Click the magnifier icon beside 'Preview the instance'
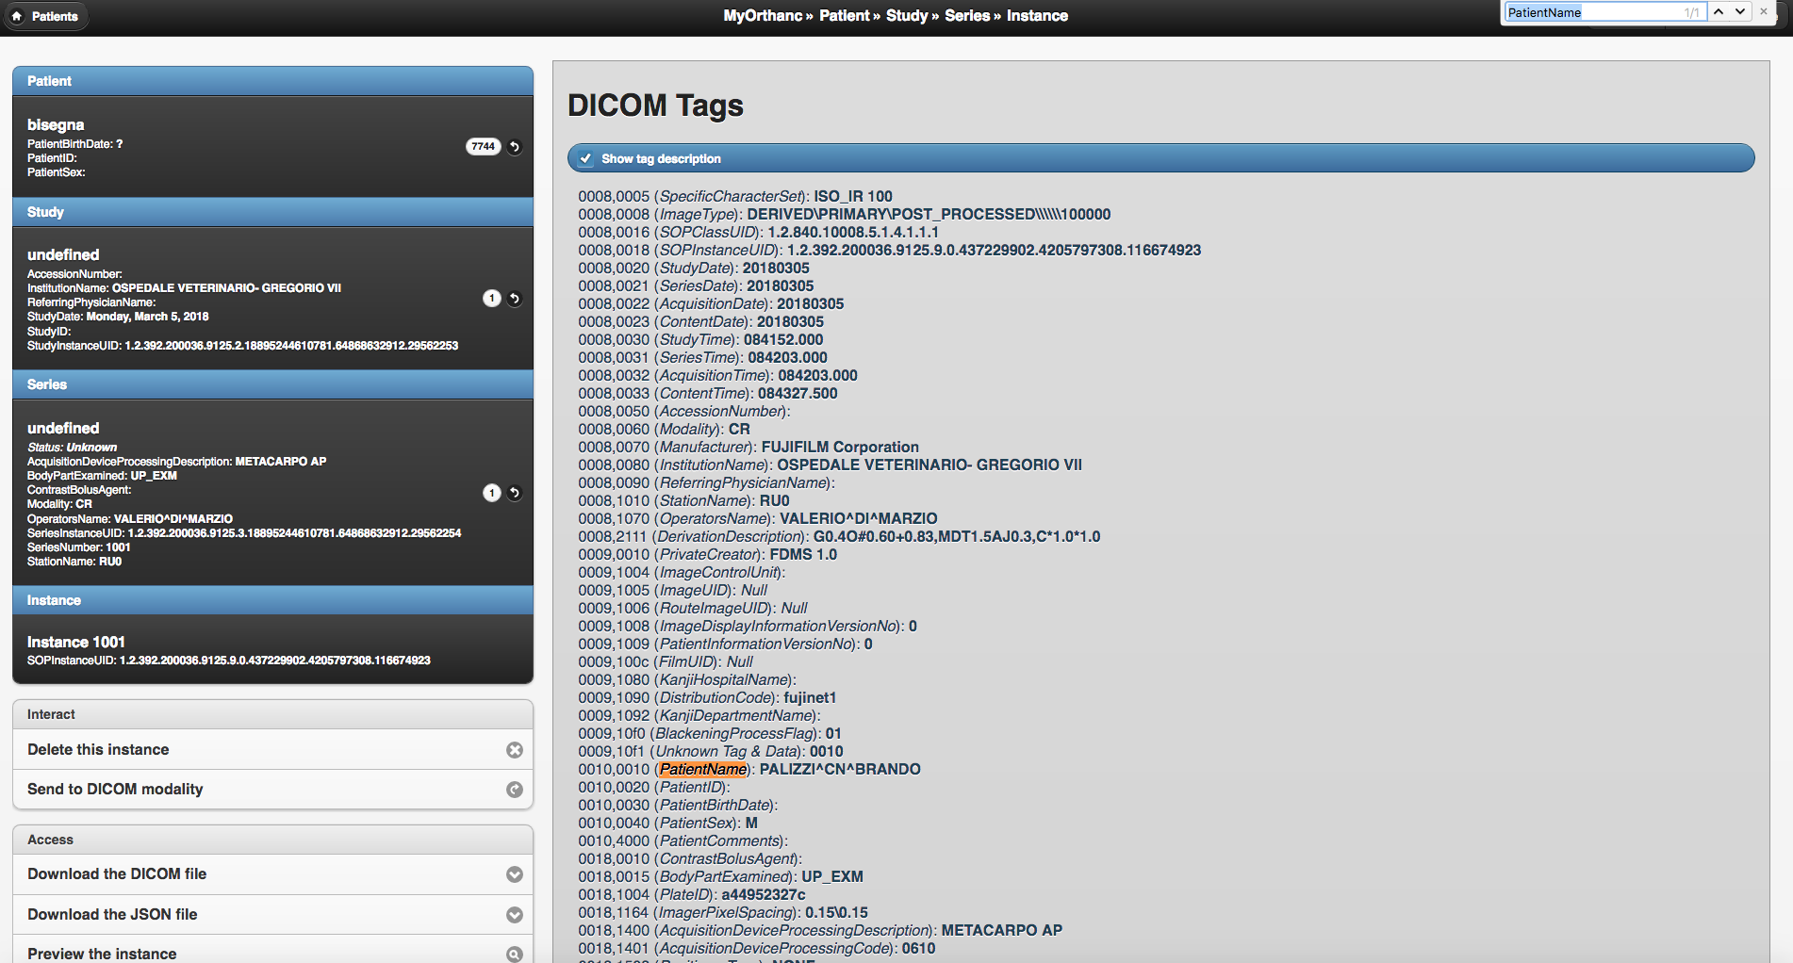Viewport: 1793px width, 963px height. [515, 954]
